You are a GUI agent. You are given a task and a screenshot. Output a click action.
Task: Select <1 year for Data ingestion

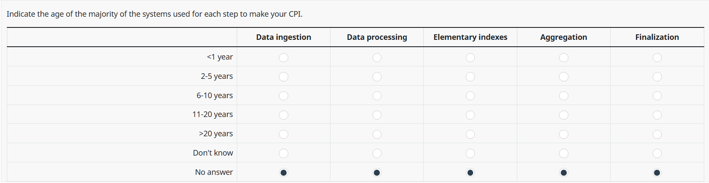[284, 57]
